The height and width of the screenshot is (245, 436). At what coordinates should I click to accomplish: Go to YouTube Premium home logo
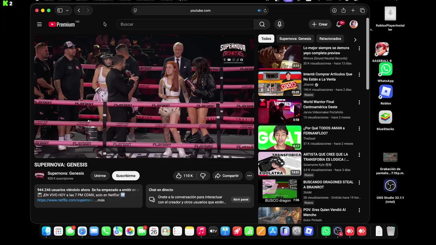tap(62, 24)
